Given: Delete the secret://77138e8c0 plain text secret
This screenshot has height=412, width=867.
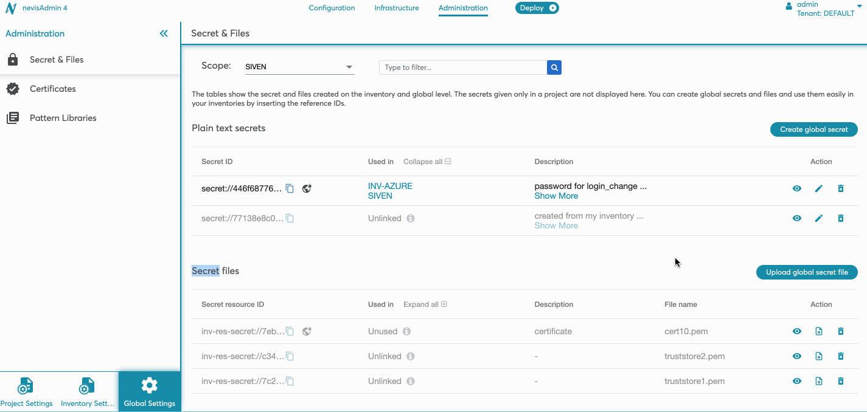Looking at the screenshot, I should (840, 218).
